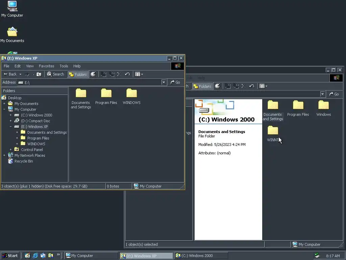Open History pane in Windows XP window
The image size is (346, 260).
pyautogui.click(x=93, y=74)
